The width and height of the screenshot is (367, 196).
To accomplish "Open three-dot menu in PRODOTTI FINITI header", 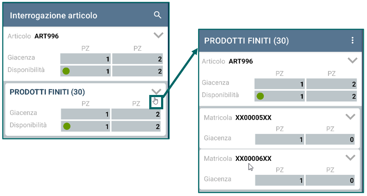I will (x=352, y=40).
